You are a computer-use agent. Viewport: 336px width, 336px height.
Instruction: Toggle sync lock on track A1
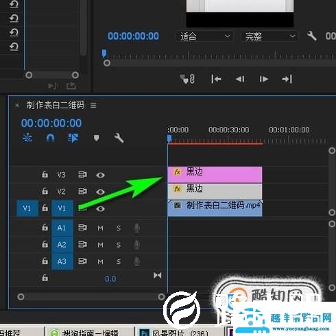[x=82, y=228]
